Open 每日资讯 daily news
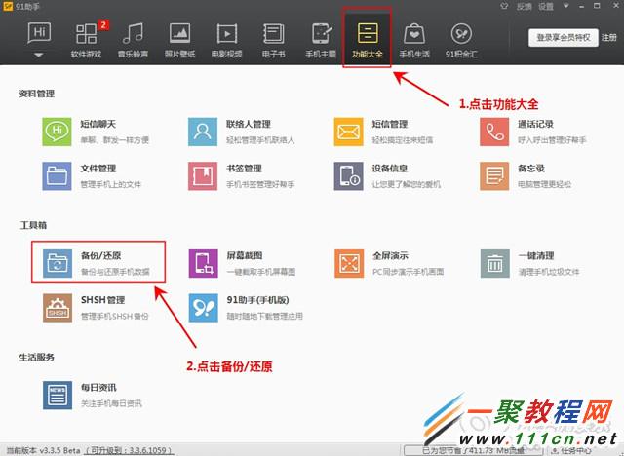The height and width of the screenshot is (456, 624). 93,396
